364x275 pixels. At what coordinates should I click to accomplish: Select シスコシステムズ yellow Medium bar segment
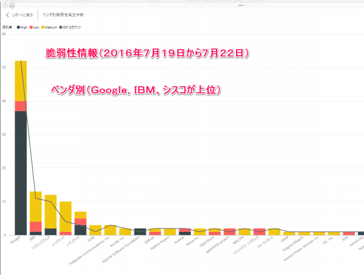[50, 212]
